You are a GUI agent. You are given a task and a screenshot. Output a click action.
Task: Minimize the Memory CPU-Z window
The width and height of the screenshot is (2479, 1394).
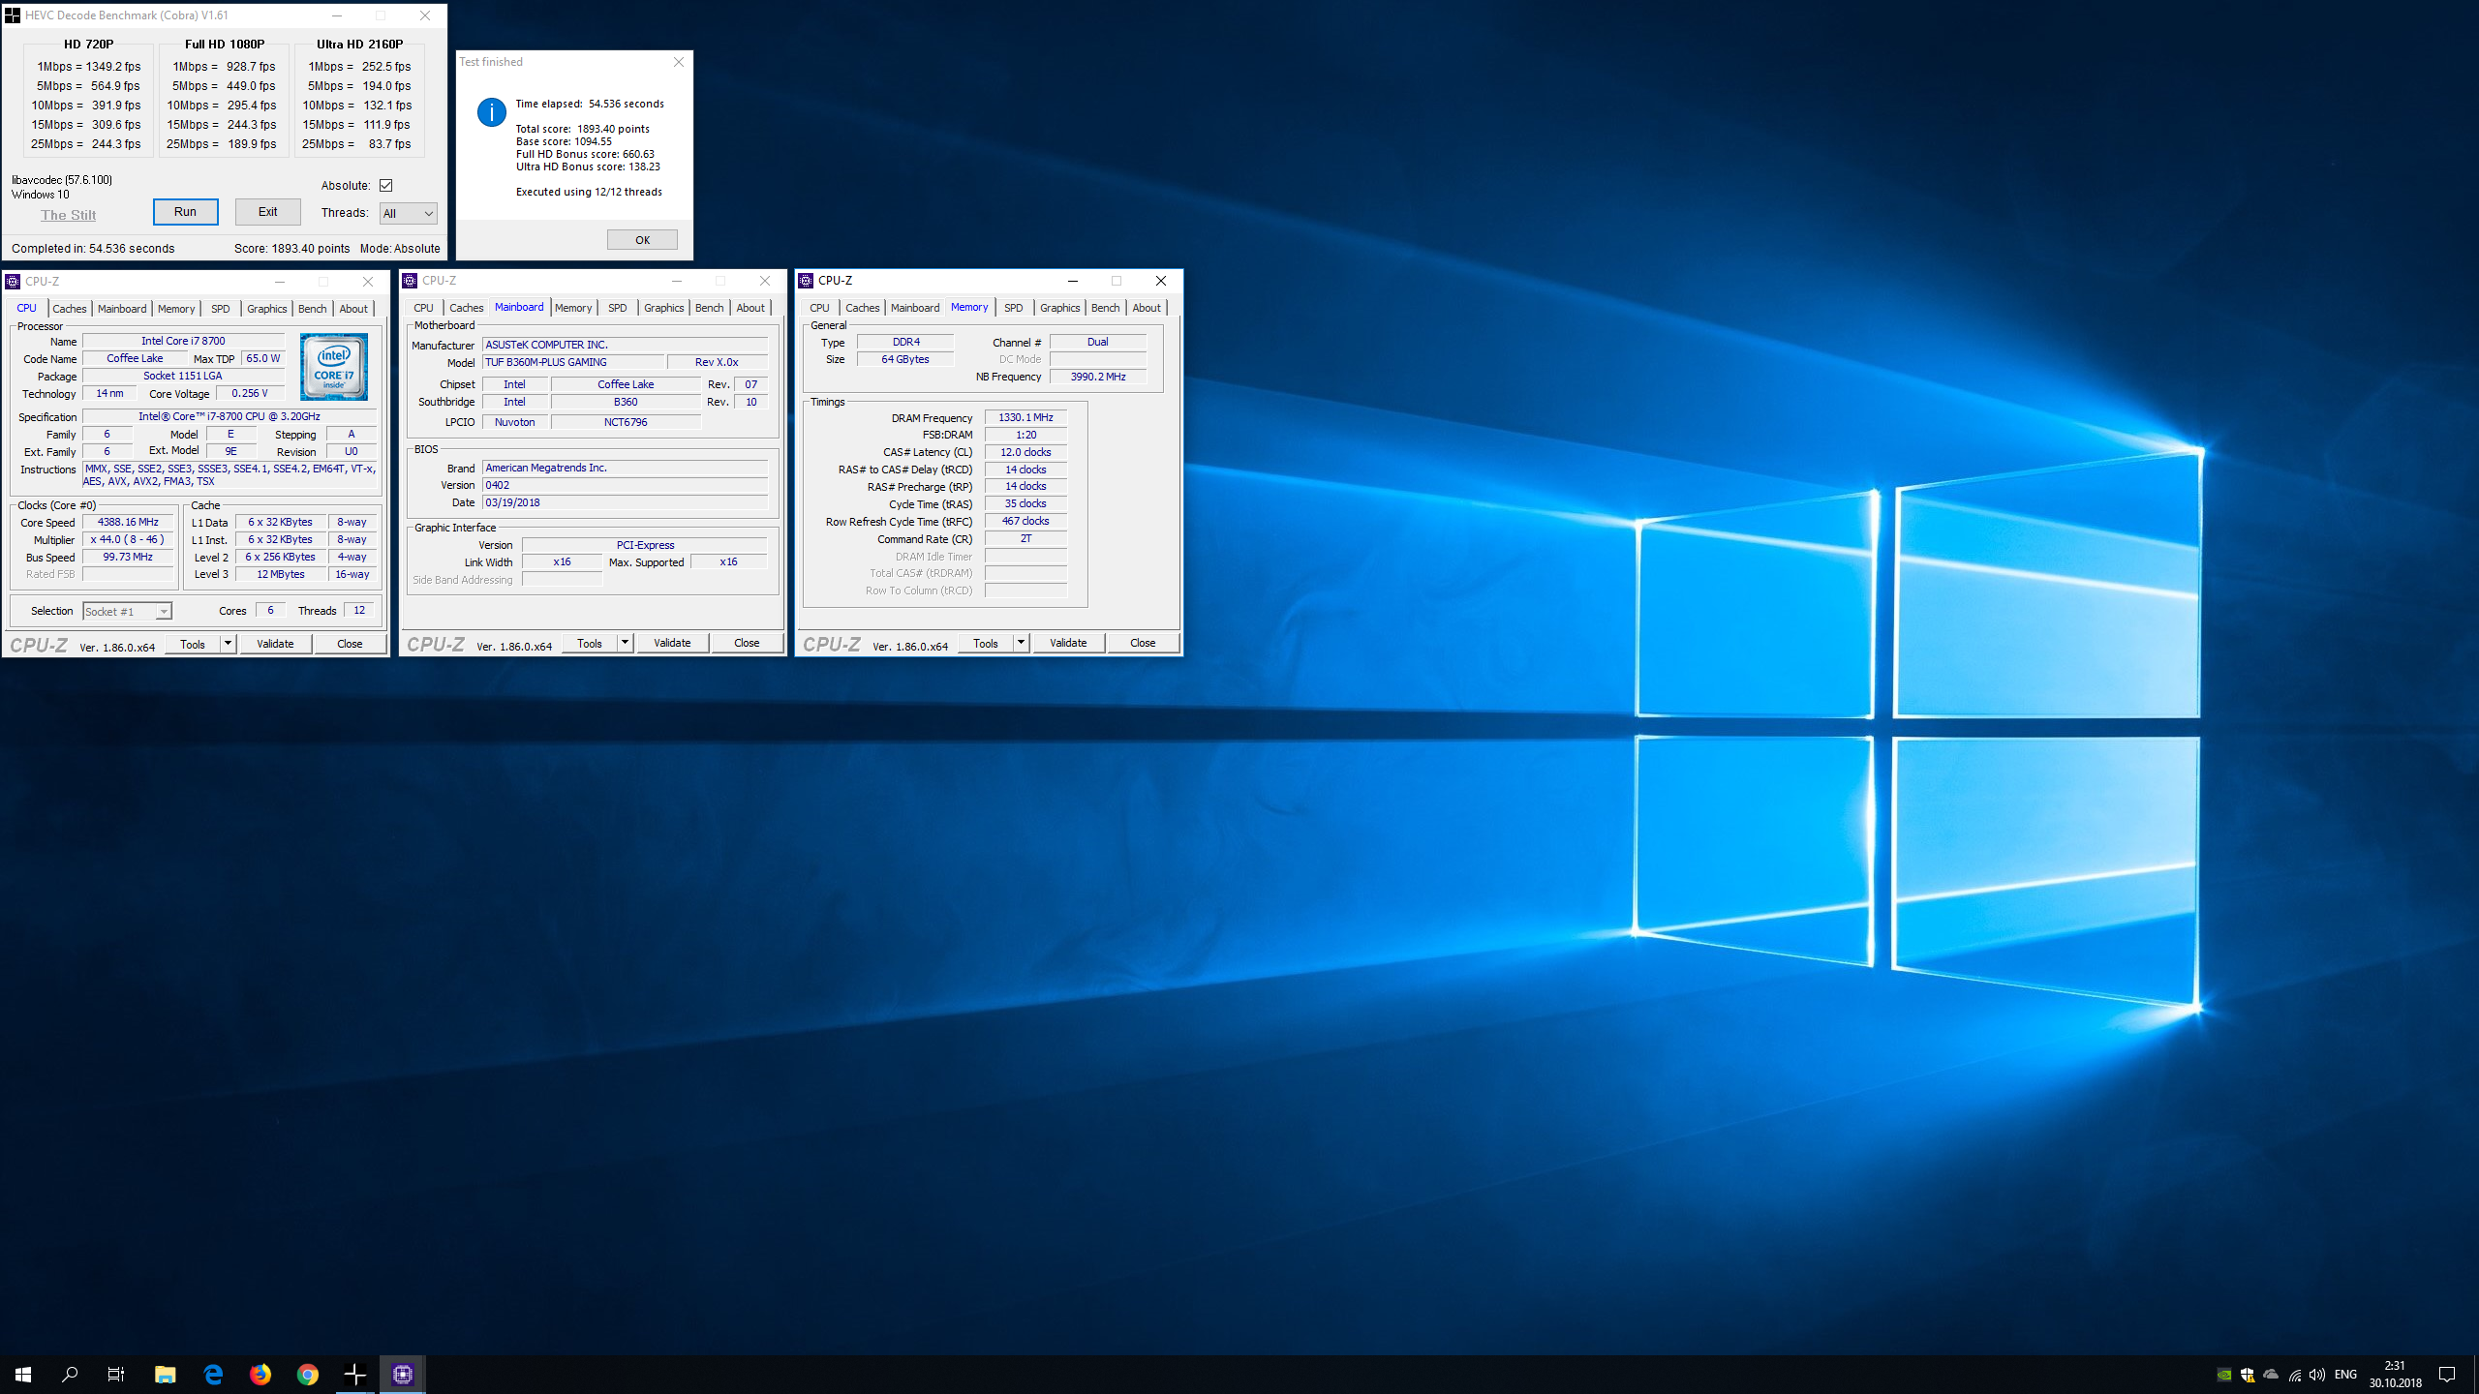coord(1073,281)
